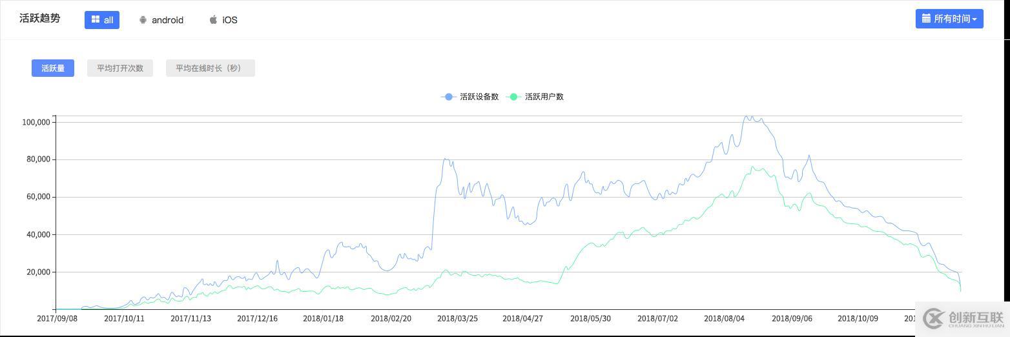Click the 2018/03/25 x-axis date label
The width and height of the screenshot is (1010, 337).
[x=457, y=318]
